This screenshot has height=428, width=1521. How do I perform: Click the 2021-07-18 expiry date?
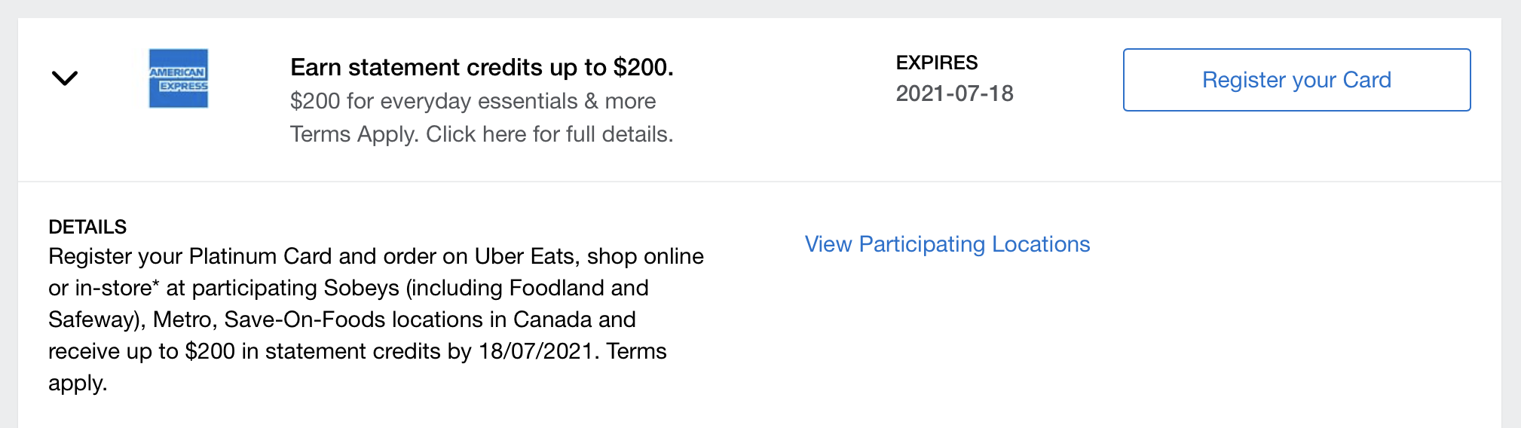coord(954,93)
